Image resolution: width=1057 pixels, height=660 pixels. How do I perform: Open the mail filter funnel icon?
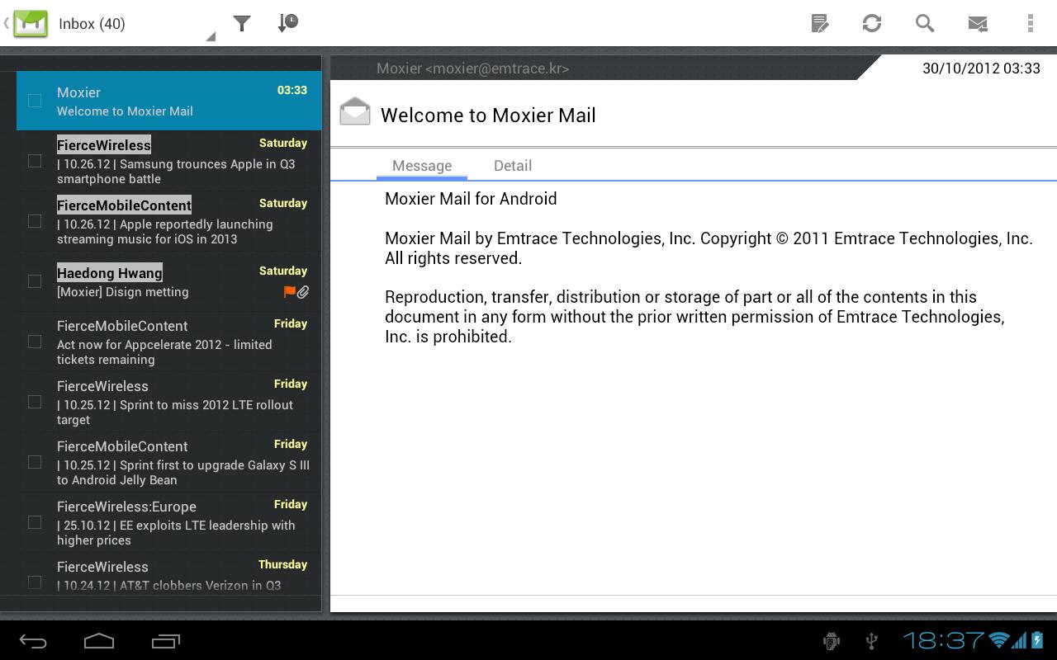coord(241,23)
